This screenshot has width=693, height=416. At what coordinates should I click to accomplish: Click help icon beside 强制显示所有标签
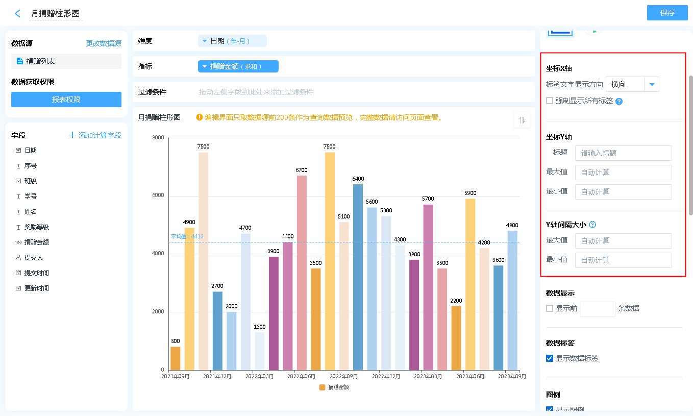(619, 102)
